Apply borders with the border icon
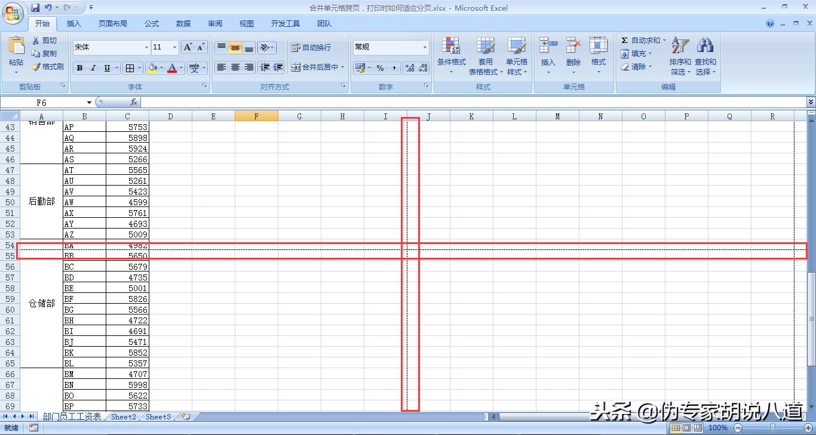 pyautogui.click(x=130, y=68)
